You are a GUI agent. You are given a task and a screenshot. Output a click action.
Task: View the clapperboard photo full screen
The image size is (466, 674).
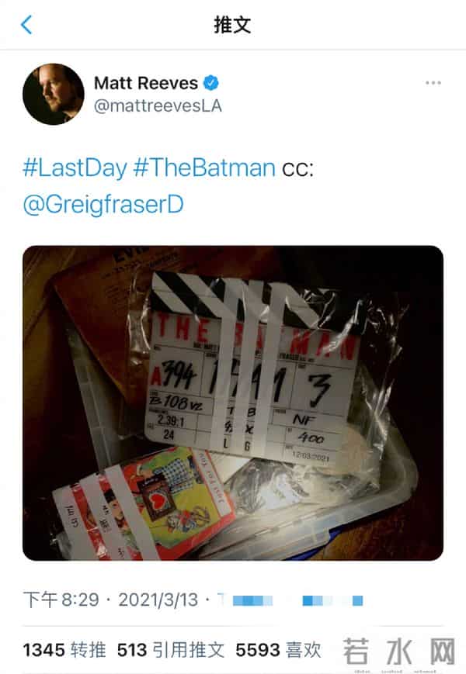[x=233, y=403]
